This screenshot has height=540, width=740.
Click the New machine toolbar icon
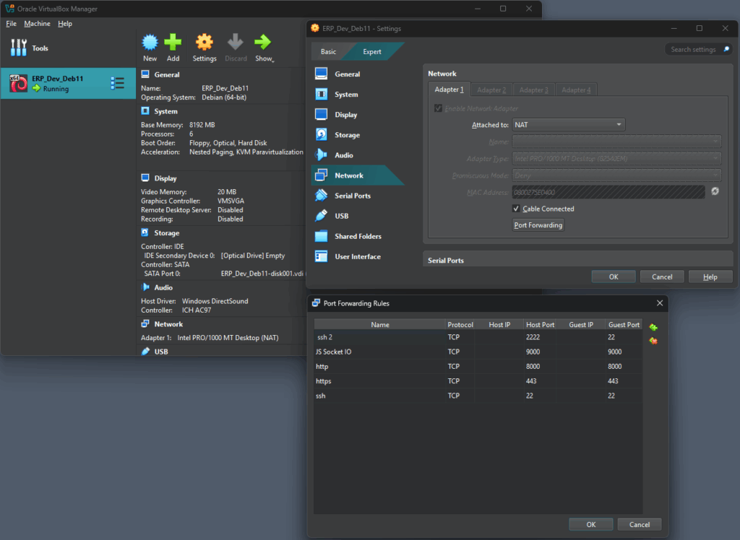coord(150,47)
